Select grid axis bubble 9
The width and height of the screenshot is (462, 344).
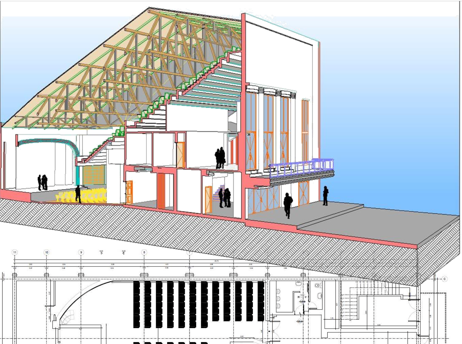tap(81, 252)
